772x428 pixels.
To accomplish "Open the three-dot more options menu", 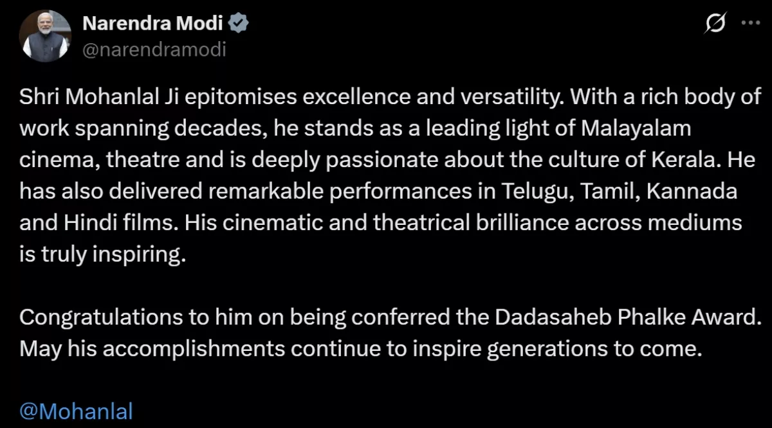I will 751,22.
